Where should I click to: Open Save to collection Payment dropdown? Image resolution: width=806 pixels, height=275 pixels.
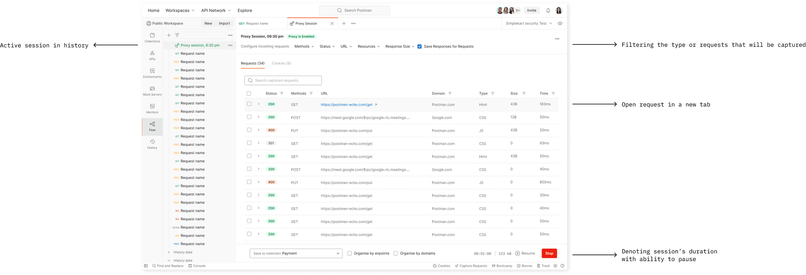point(296,254)
